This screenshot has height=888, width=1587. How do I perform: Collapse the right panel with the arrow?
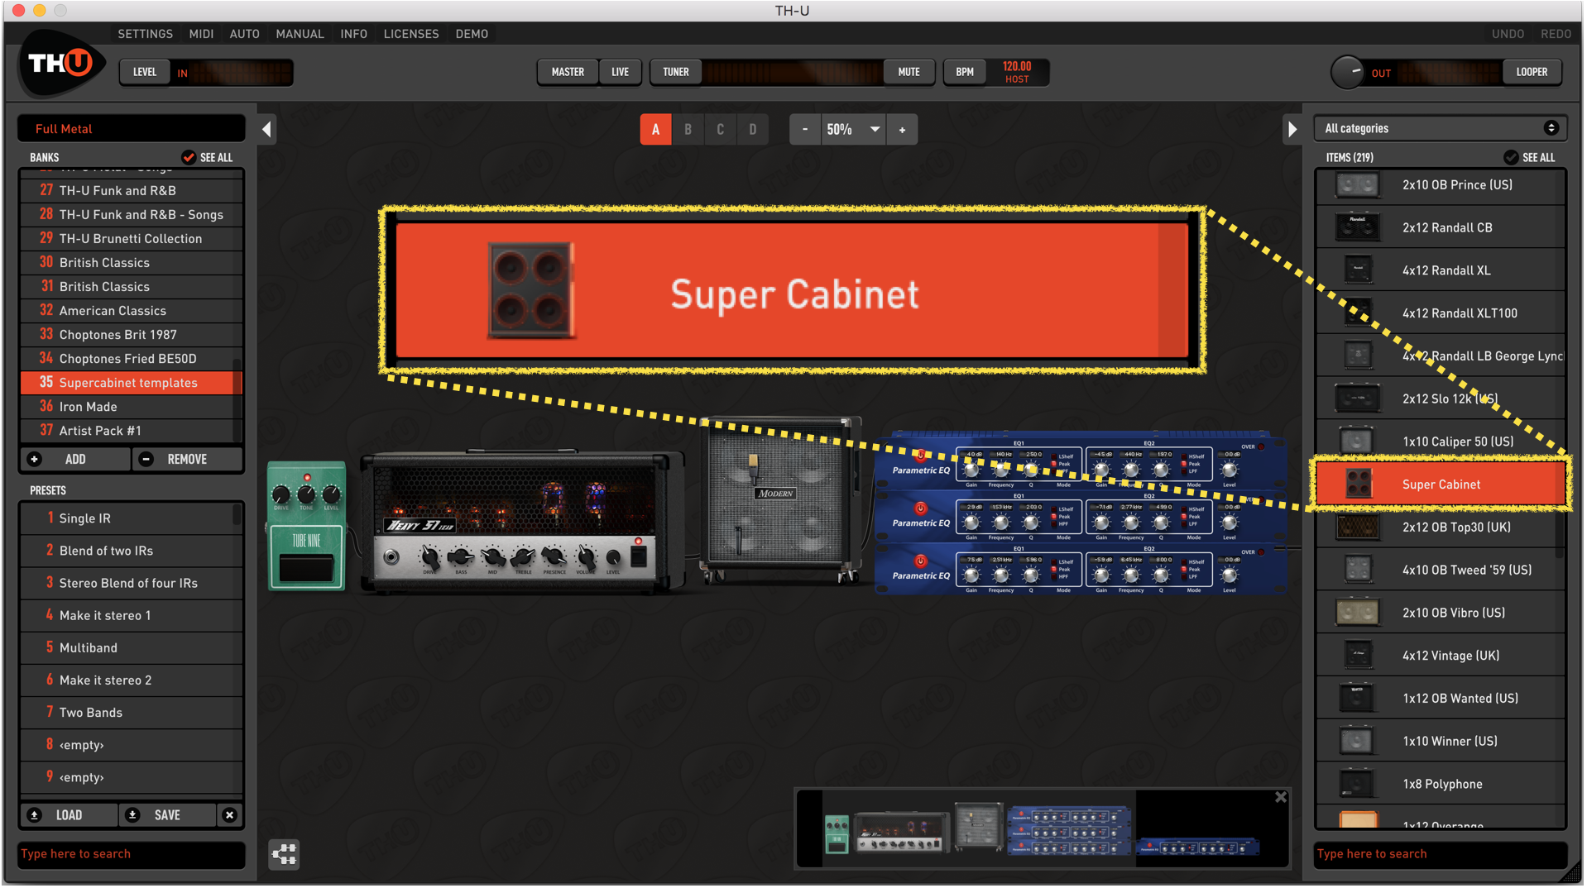(x=1292, y=129)
